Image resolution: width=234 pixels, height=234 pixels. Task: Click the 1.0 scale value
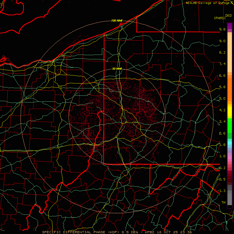point(222,156)
